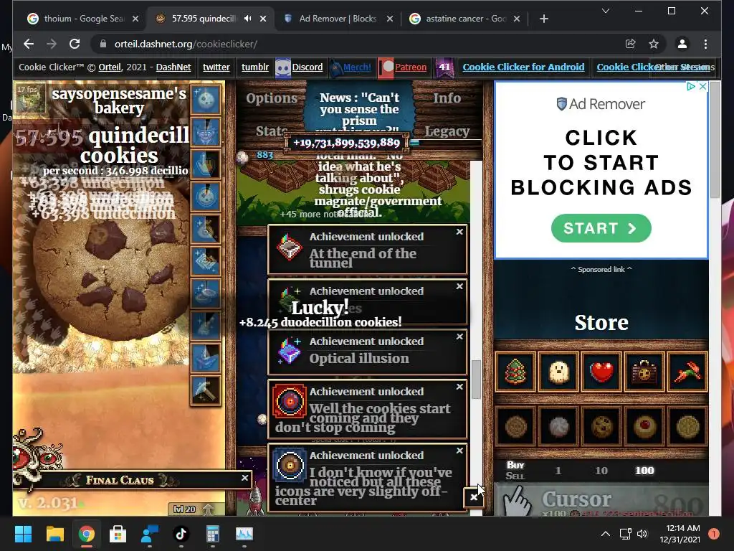Dismiss all notifications with bottom X button

tap(474, 497)
